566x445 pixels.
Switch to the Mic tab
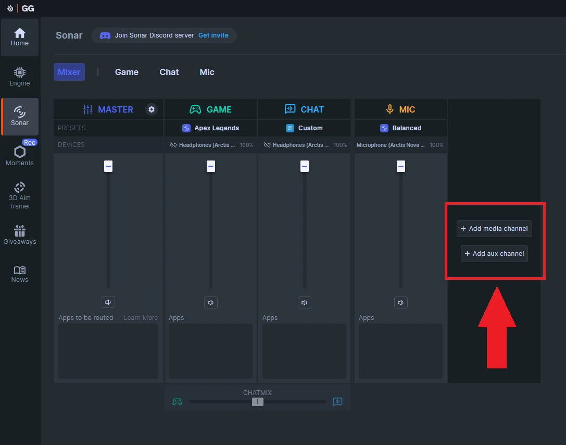207,72
